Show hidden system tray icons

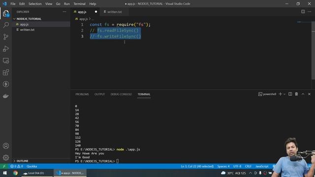coord(251,173)
